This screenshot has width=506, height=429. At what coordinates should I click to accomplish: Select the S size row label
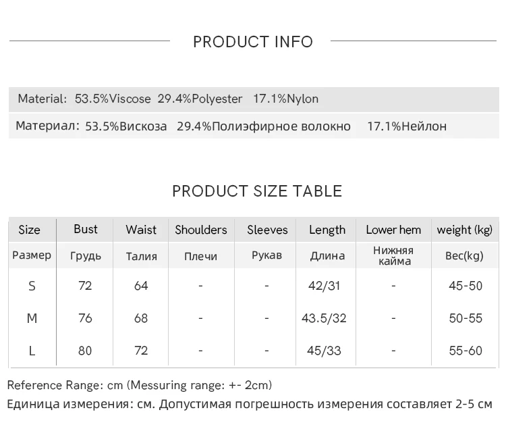[x=32, y=286]
